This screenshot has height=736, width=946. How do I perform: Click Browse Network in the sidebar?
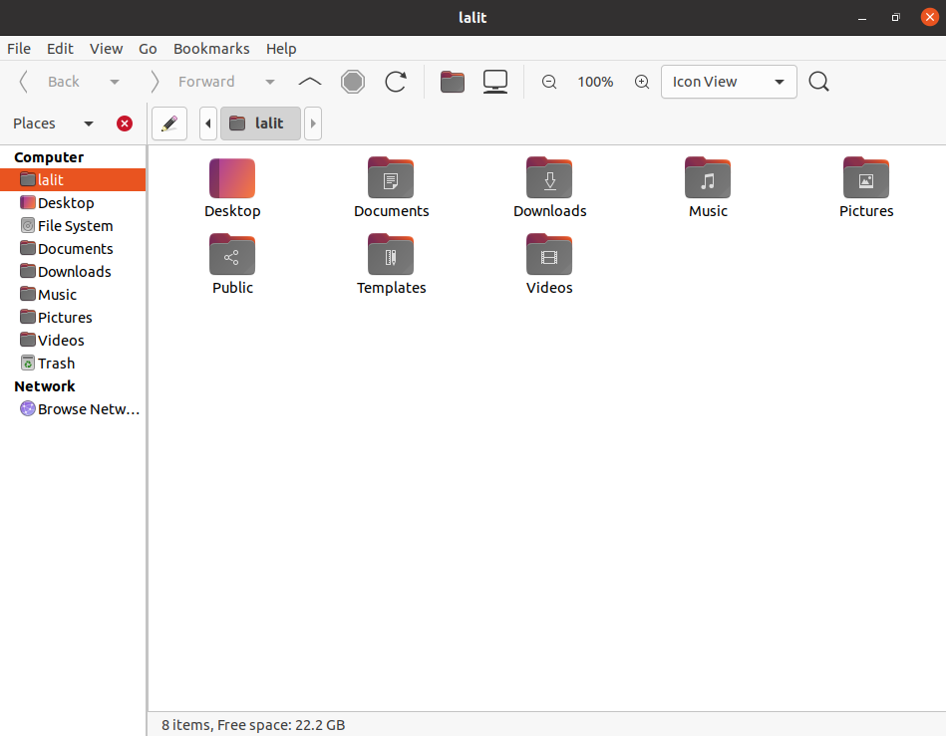(88, 409)
